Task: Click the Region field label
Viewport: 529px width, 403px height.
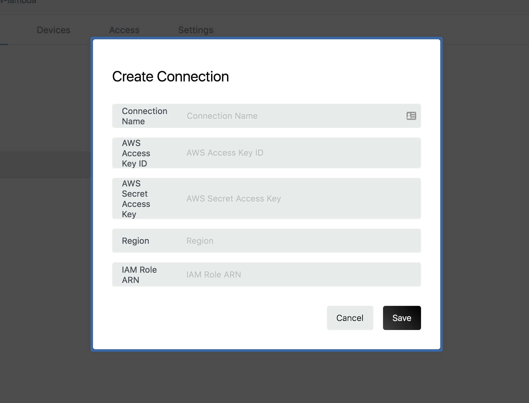Action: point(135,240)
